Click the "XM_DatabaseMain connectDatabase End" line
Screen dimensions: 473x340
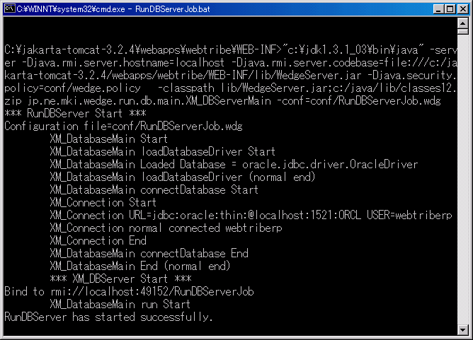[149, 253]
